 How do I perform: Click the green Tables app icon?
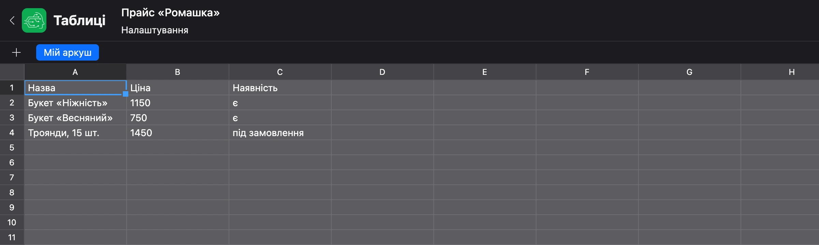point(34,20)
